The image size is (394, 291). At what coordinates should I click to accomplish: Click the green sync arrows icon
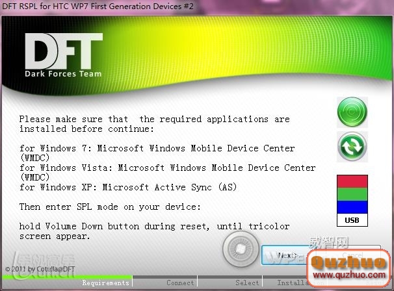pyautogui.click(x=352, y=147)
